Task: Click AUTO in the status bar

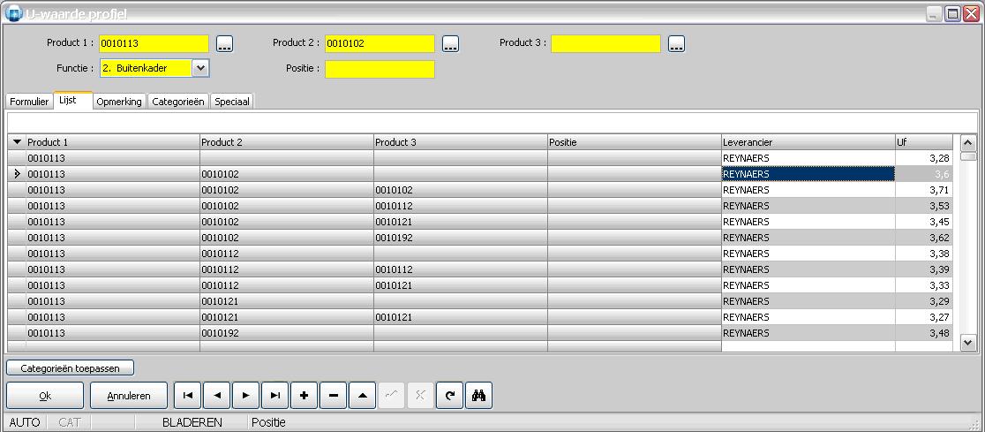Action: tap(25, 422)
